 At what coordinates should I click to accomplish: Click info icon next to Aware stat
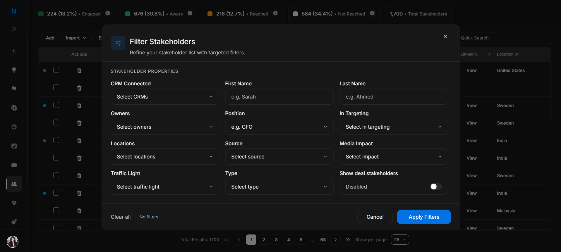[190, 13]
